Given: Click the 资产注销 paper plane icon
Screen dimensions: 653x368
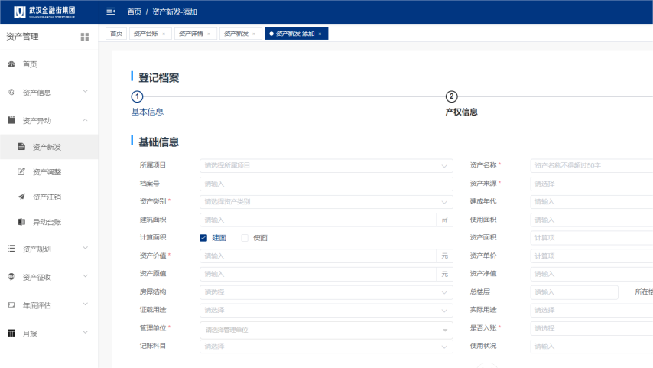Looking at the screenshot, I should tap(21, 197).
